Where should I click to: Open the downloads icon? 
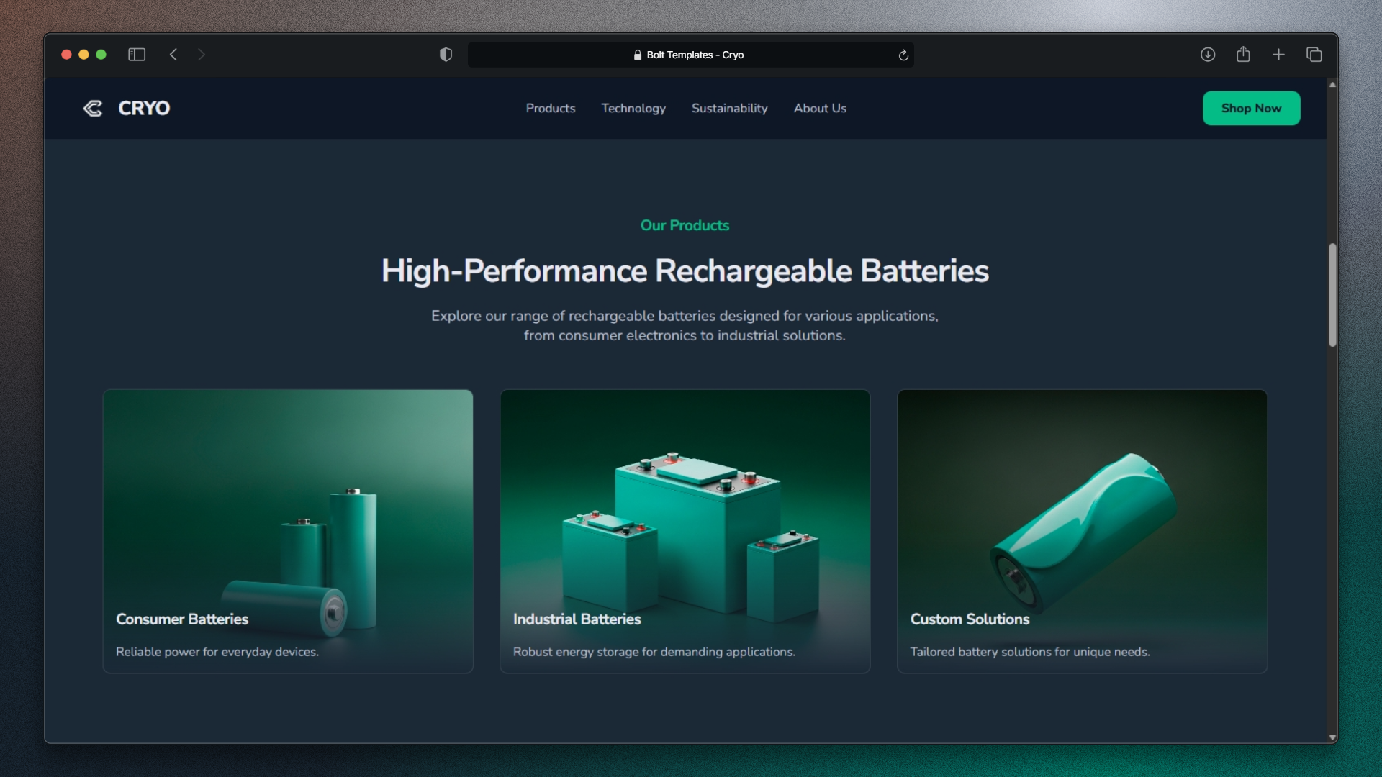1208,55
